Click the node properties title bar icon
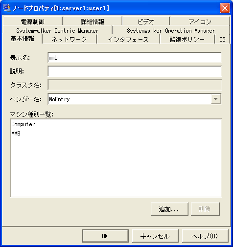The width and height of the screenshot is (233, 247). [7, 8]
